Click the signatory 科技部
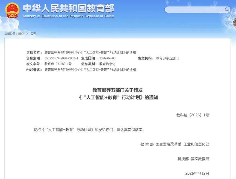236x179 pixels. [x=183, y=159]
